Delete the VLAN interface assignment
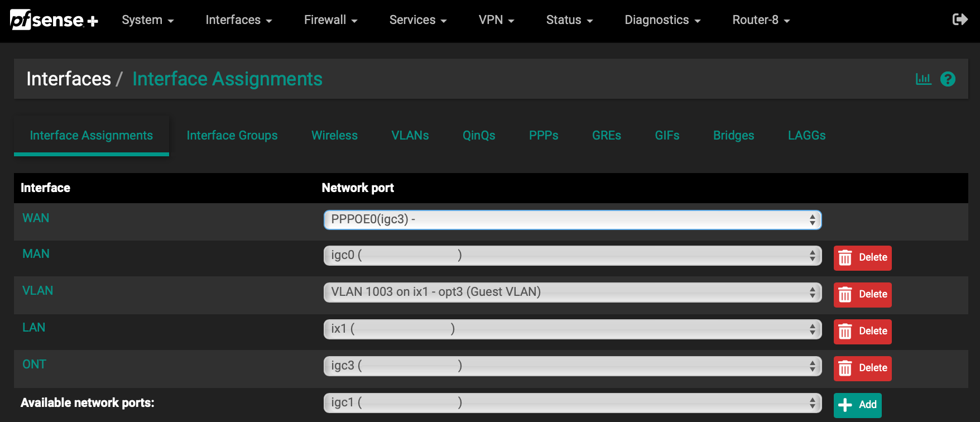The image size is (980, 422). [862, 295]
